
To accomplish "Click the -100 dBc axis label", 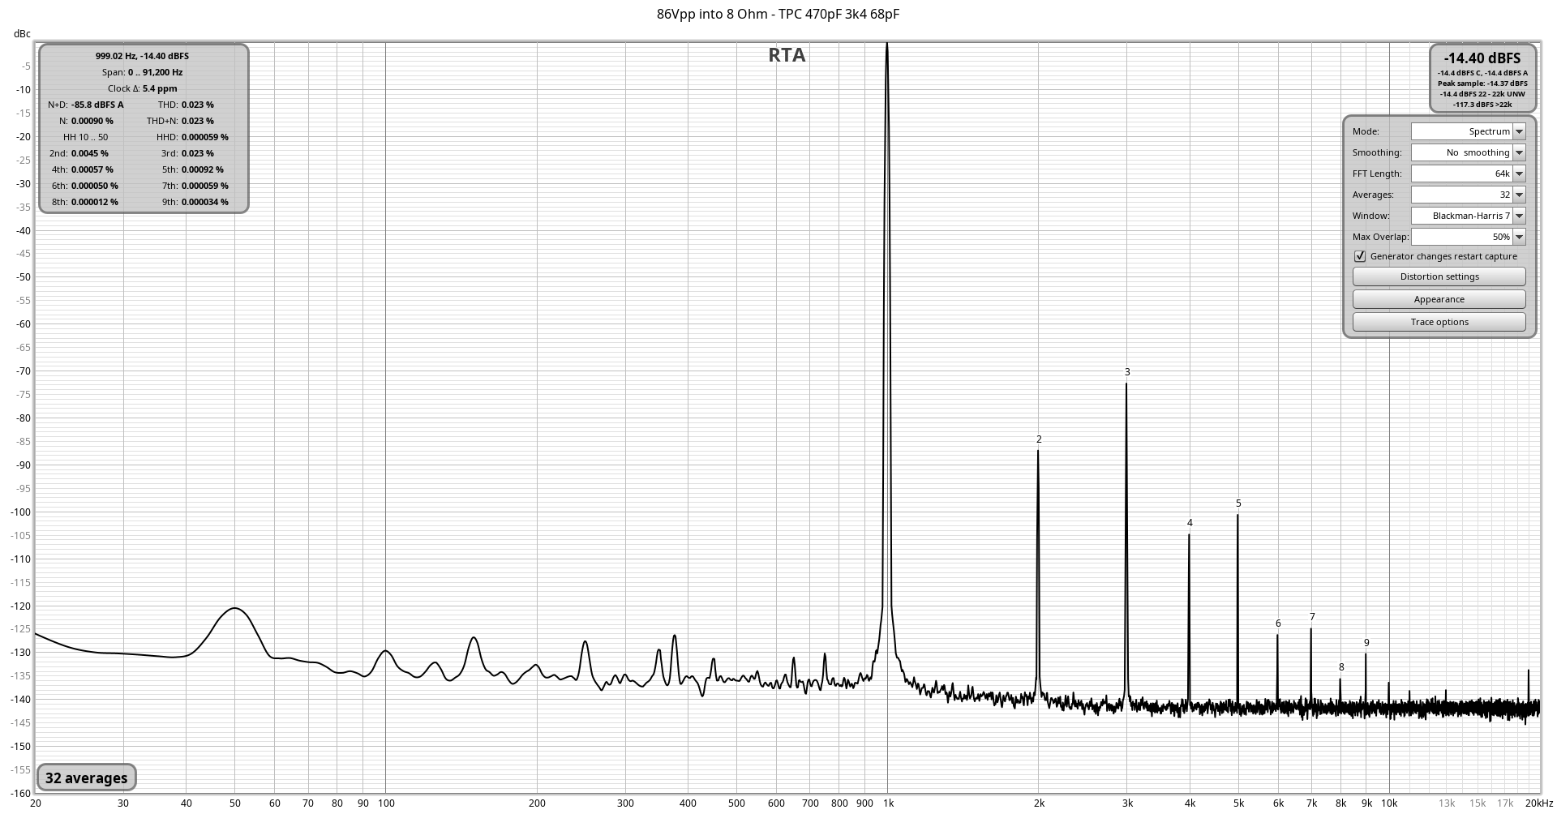I will [20, 512].
